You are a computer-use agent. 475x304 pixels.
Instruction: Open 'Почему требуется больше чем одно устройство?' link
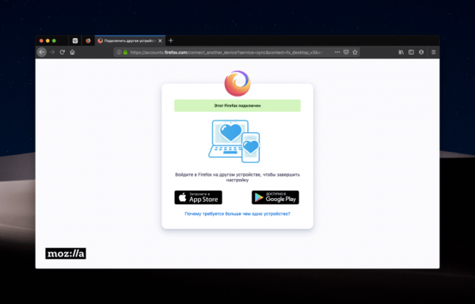coord(237,214)
